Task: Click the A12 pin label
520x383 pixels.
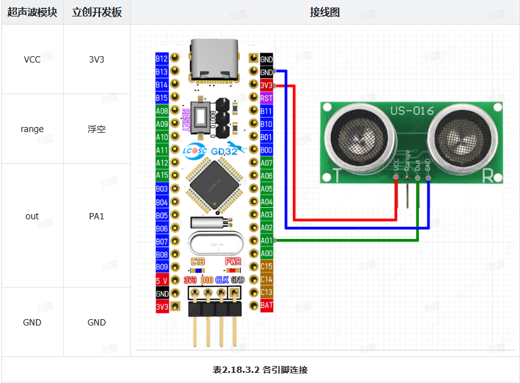Action: click(x=162, y=162)
